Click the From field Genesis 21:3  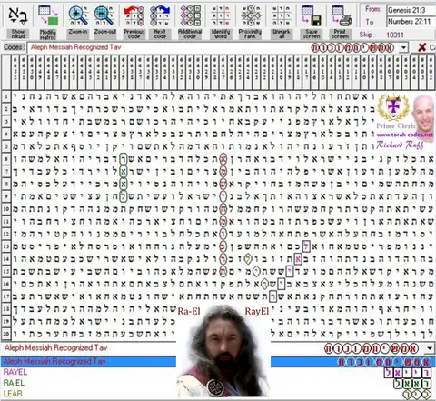[411, 10]
